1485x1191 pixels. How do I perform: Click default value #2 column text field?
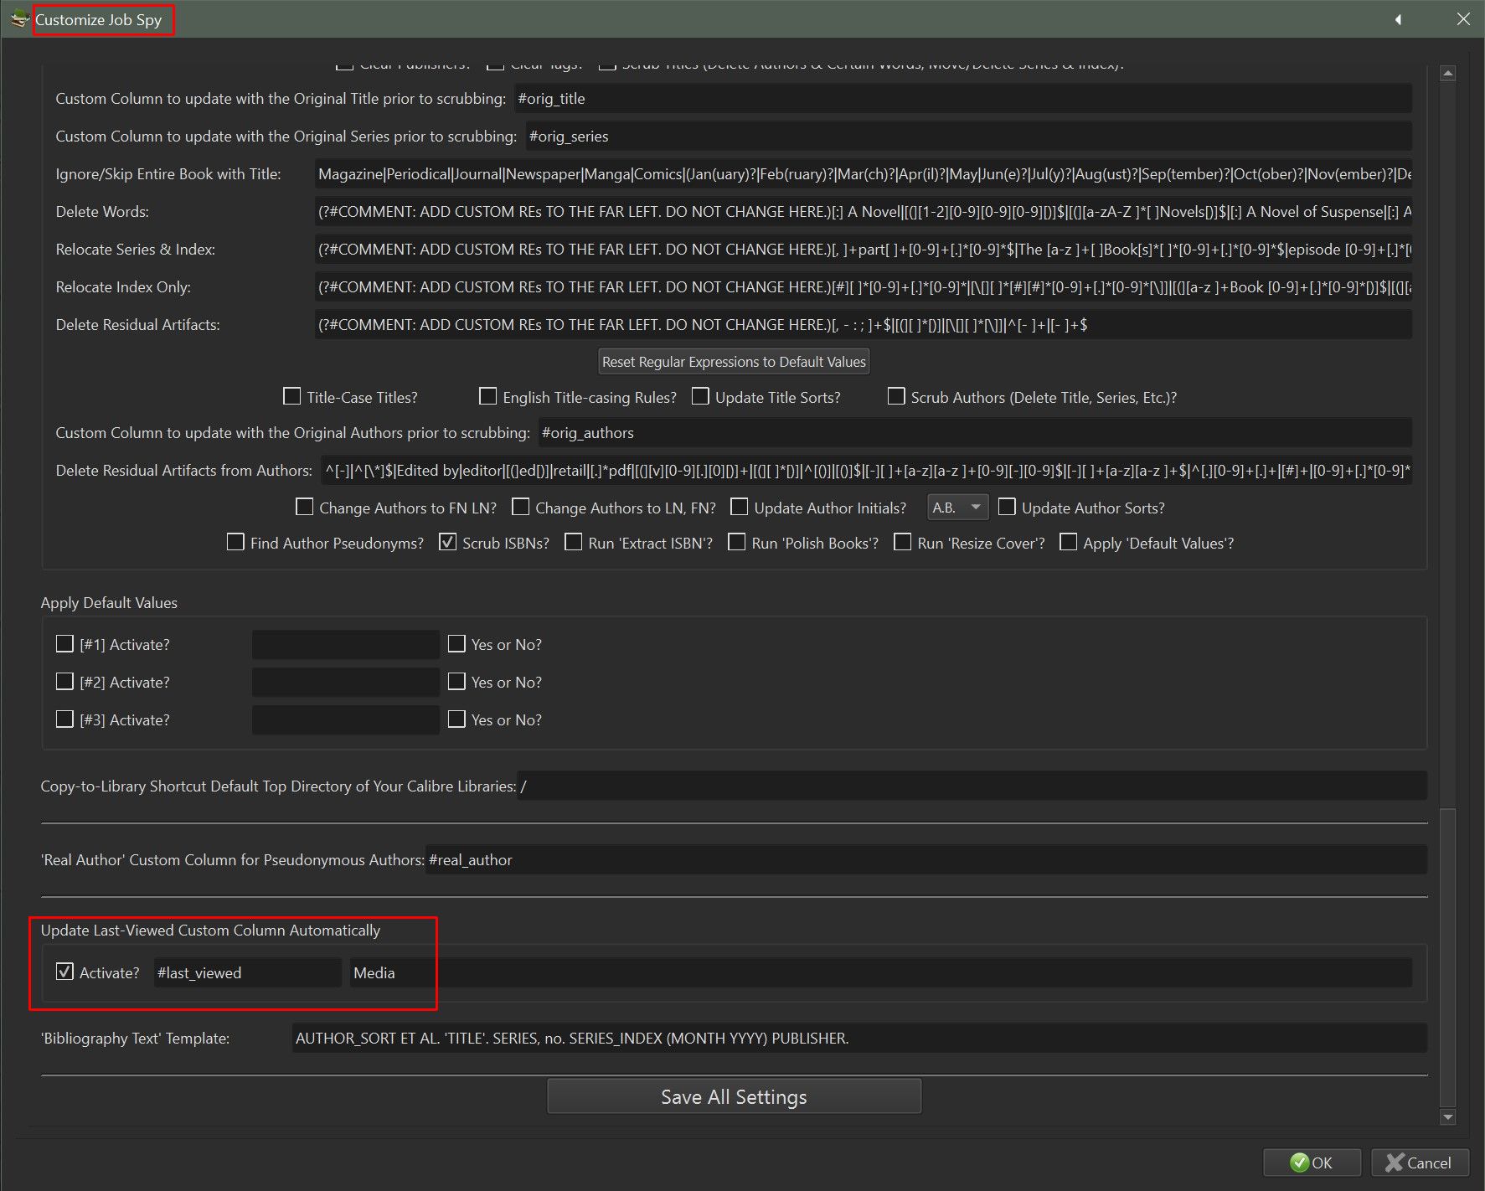point(346,682)
